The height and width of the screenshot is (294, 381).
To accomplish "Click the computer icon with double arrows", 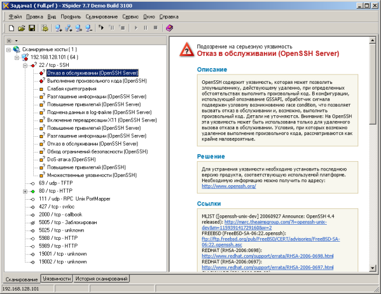I will tap(79, 28).
